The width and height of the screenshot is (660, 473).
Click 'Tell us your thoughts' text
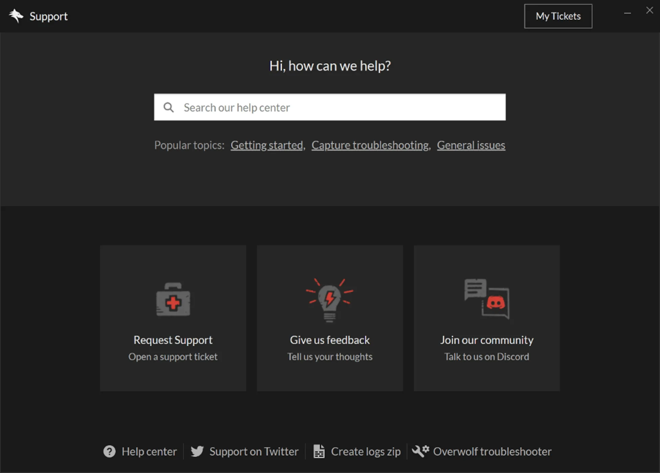(330, 357)
